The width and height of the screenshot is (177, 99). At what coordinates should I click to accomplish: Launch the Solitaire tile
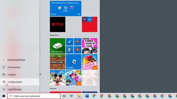pyautogui.click(x=74, y=62)
